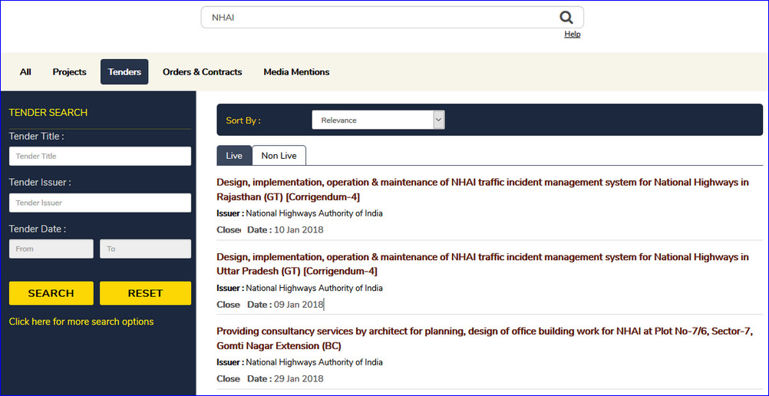Select the Tenders tab

pos(124,72)
